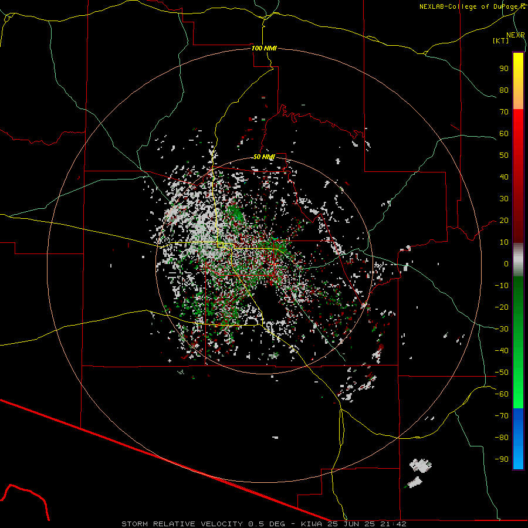
Task: Click the Storm Relative Velocity caption at bottom
Action: (x=264, y=524)
